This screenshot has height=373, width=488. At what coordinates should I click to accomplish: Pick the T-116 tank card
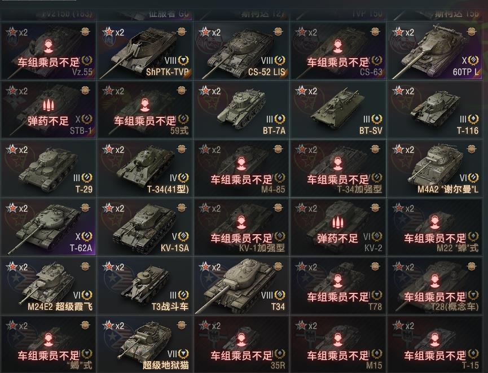coord(435,109)
